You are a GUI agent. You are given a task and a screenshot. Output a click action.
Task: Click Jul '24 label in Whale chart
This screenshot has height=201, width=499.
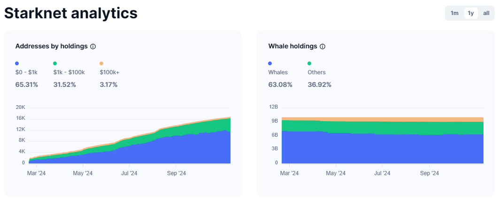(382, 173)
